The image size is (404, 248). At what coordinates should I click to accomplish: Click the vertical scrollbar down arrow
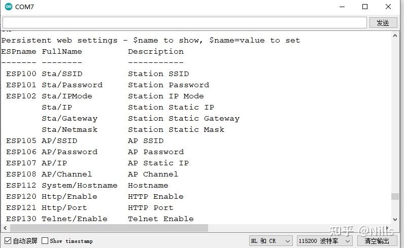395,220
